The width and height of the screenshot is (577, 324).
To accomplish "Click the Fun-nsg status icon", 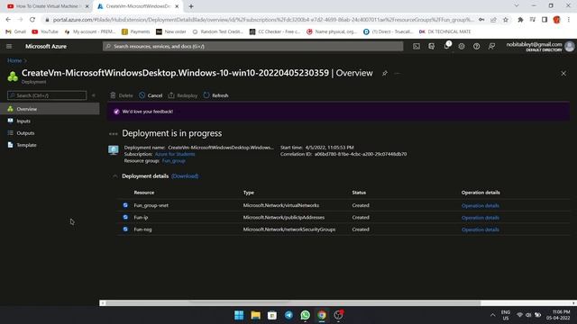I will 125,229.
